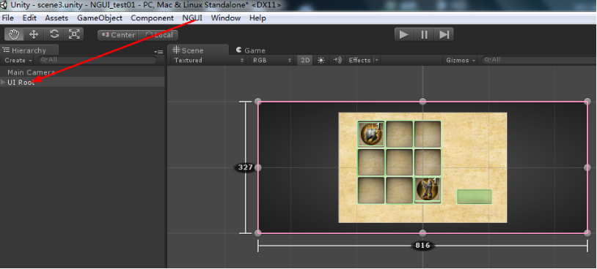Open the NGUI menu

[192, 18]
